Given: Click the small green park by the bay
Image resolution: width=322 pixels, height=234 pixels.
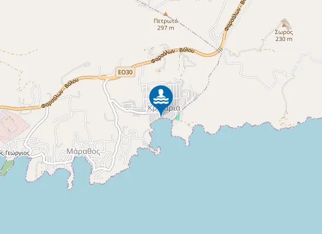Looking at the screenshot, I should 178,118.
